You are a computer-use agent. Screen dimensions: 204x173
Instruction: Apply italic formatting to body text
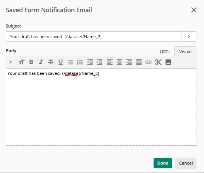41,62
